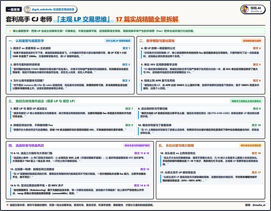Click the orange 推文 5 label

click(257, 64)
